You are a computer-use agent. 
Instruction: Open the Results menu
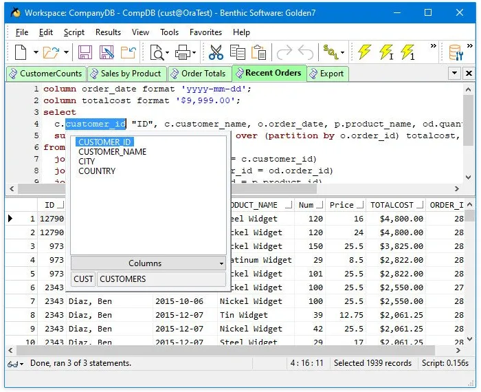click(x=108, y=32)
